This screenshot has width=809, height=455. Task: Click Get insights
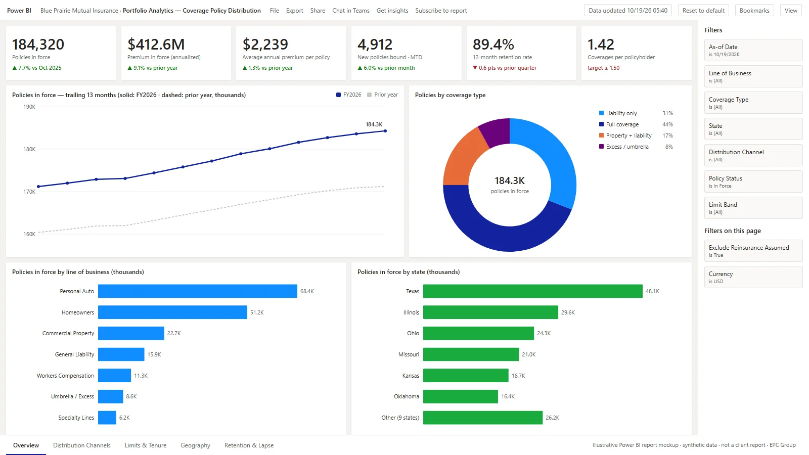tap(392, 11)
